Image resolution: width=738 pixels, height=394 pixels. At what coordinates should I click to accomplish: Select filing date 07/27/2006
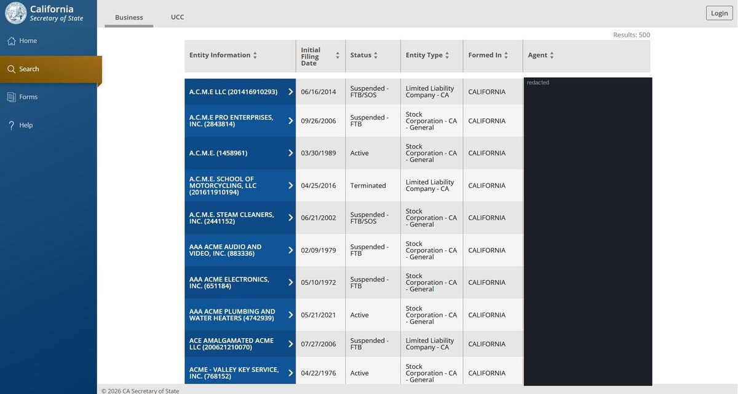[319, 344]
